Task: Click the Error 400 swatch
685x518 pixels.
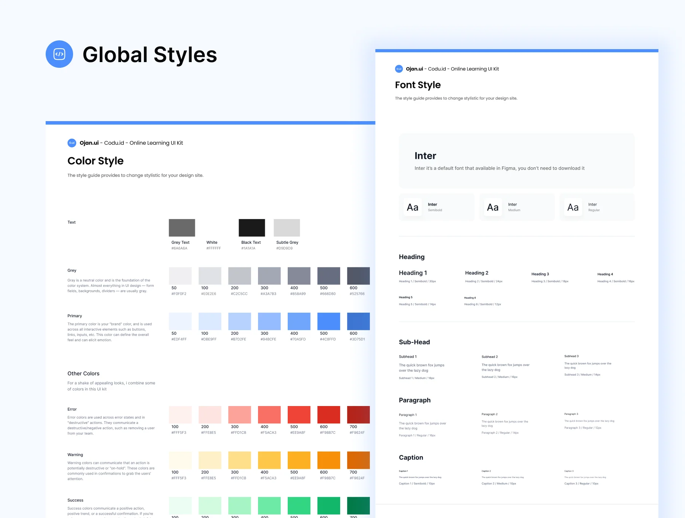Action: 269,415
